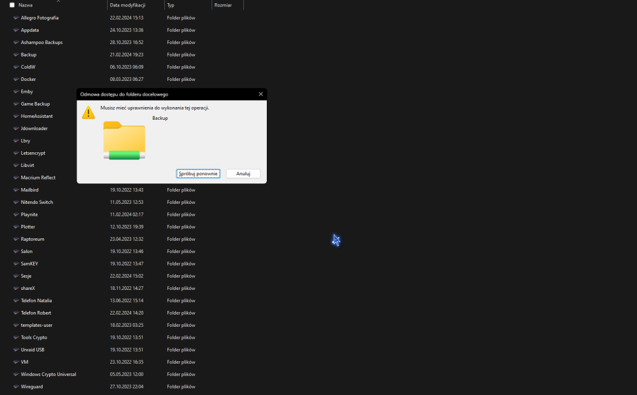
Task: Select the Windows Crypto Universal folder name
Action: click(48, 374)
